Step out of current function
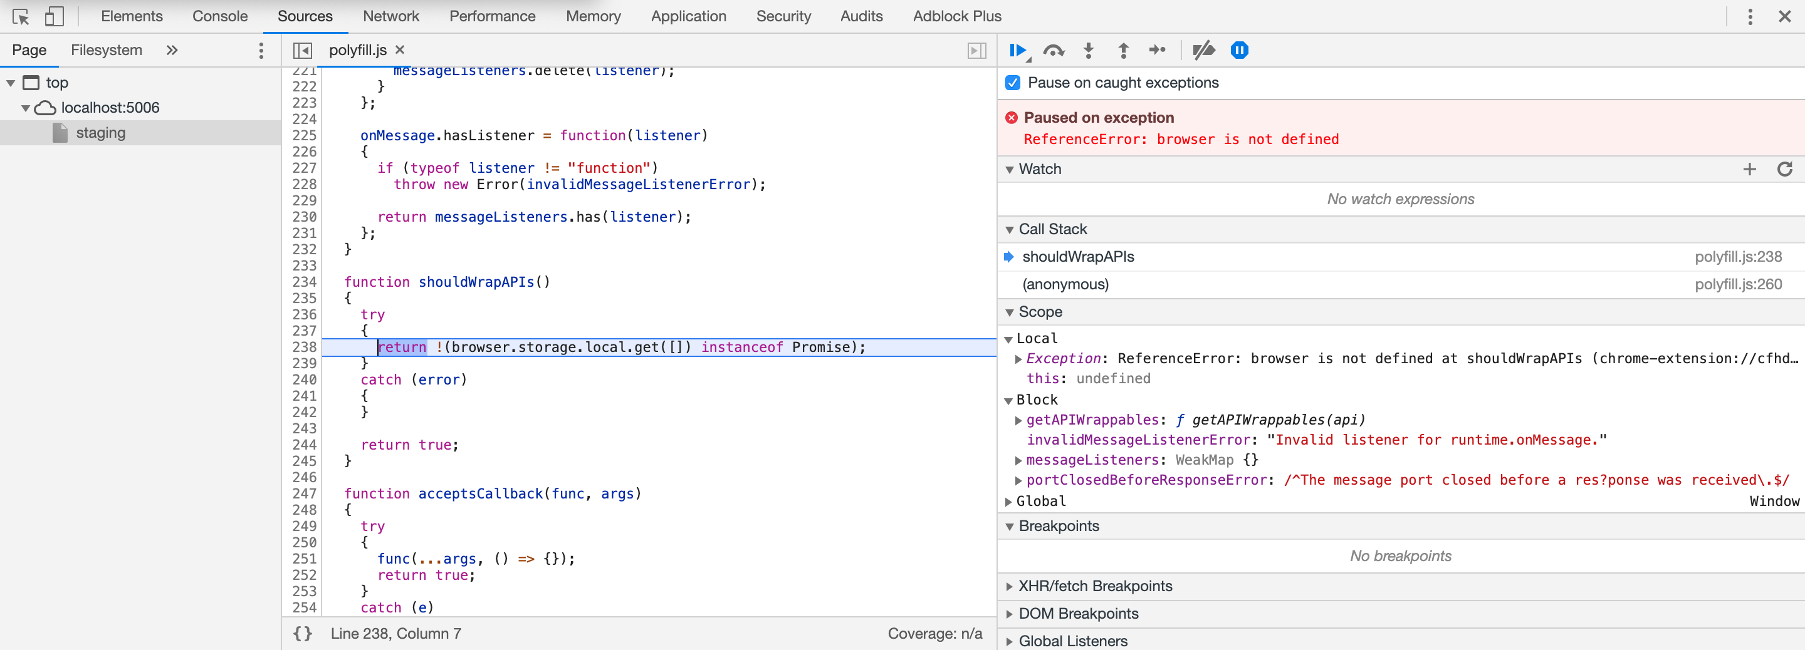 point(1123,51)
